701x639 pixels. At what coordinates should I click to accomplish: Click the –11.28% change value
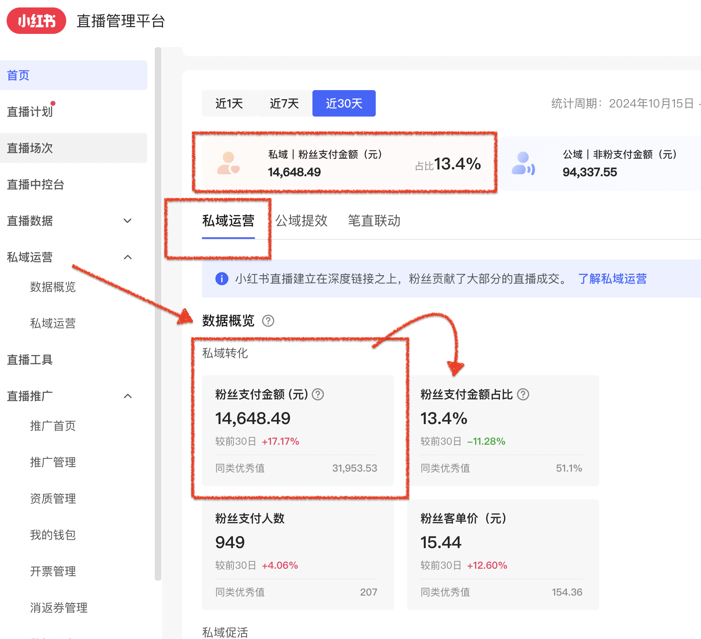click(486, 441)
